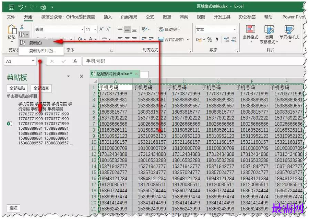Click the Increase Indent icon
Screen dimensions: 310x219
(x=151, y=39)
